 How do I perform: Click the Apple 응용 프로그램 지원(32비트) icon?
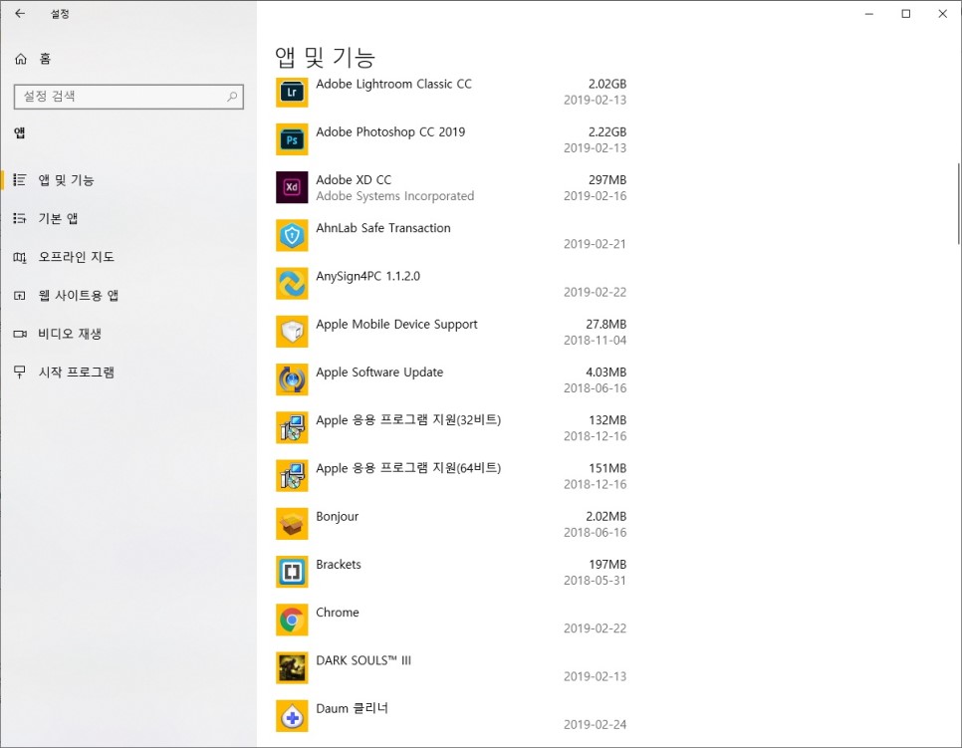pos(292,427)
